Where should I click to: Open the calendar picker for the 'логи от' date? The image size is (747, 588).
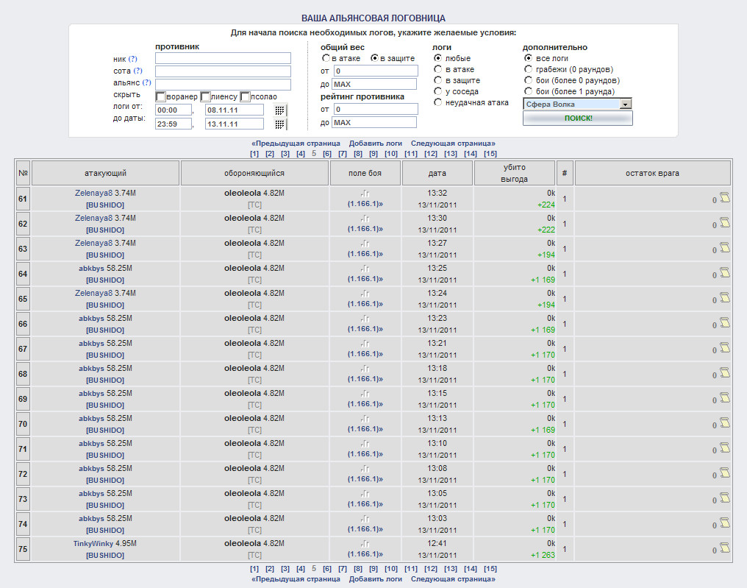279,110
